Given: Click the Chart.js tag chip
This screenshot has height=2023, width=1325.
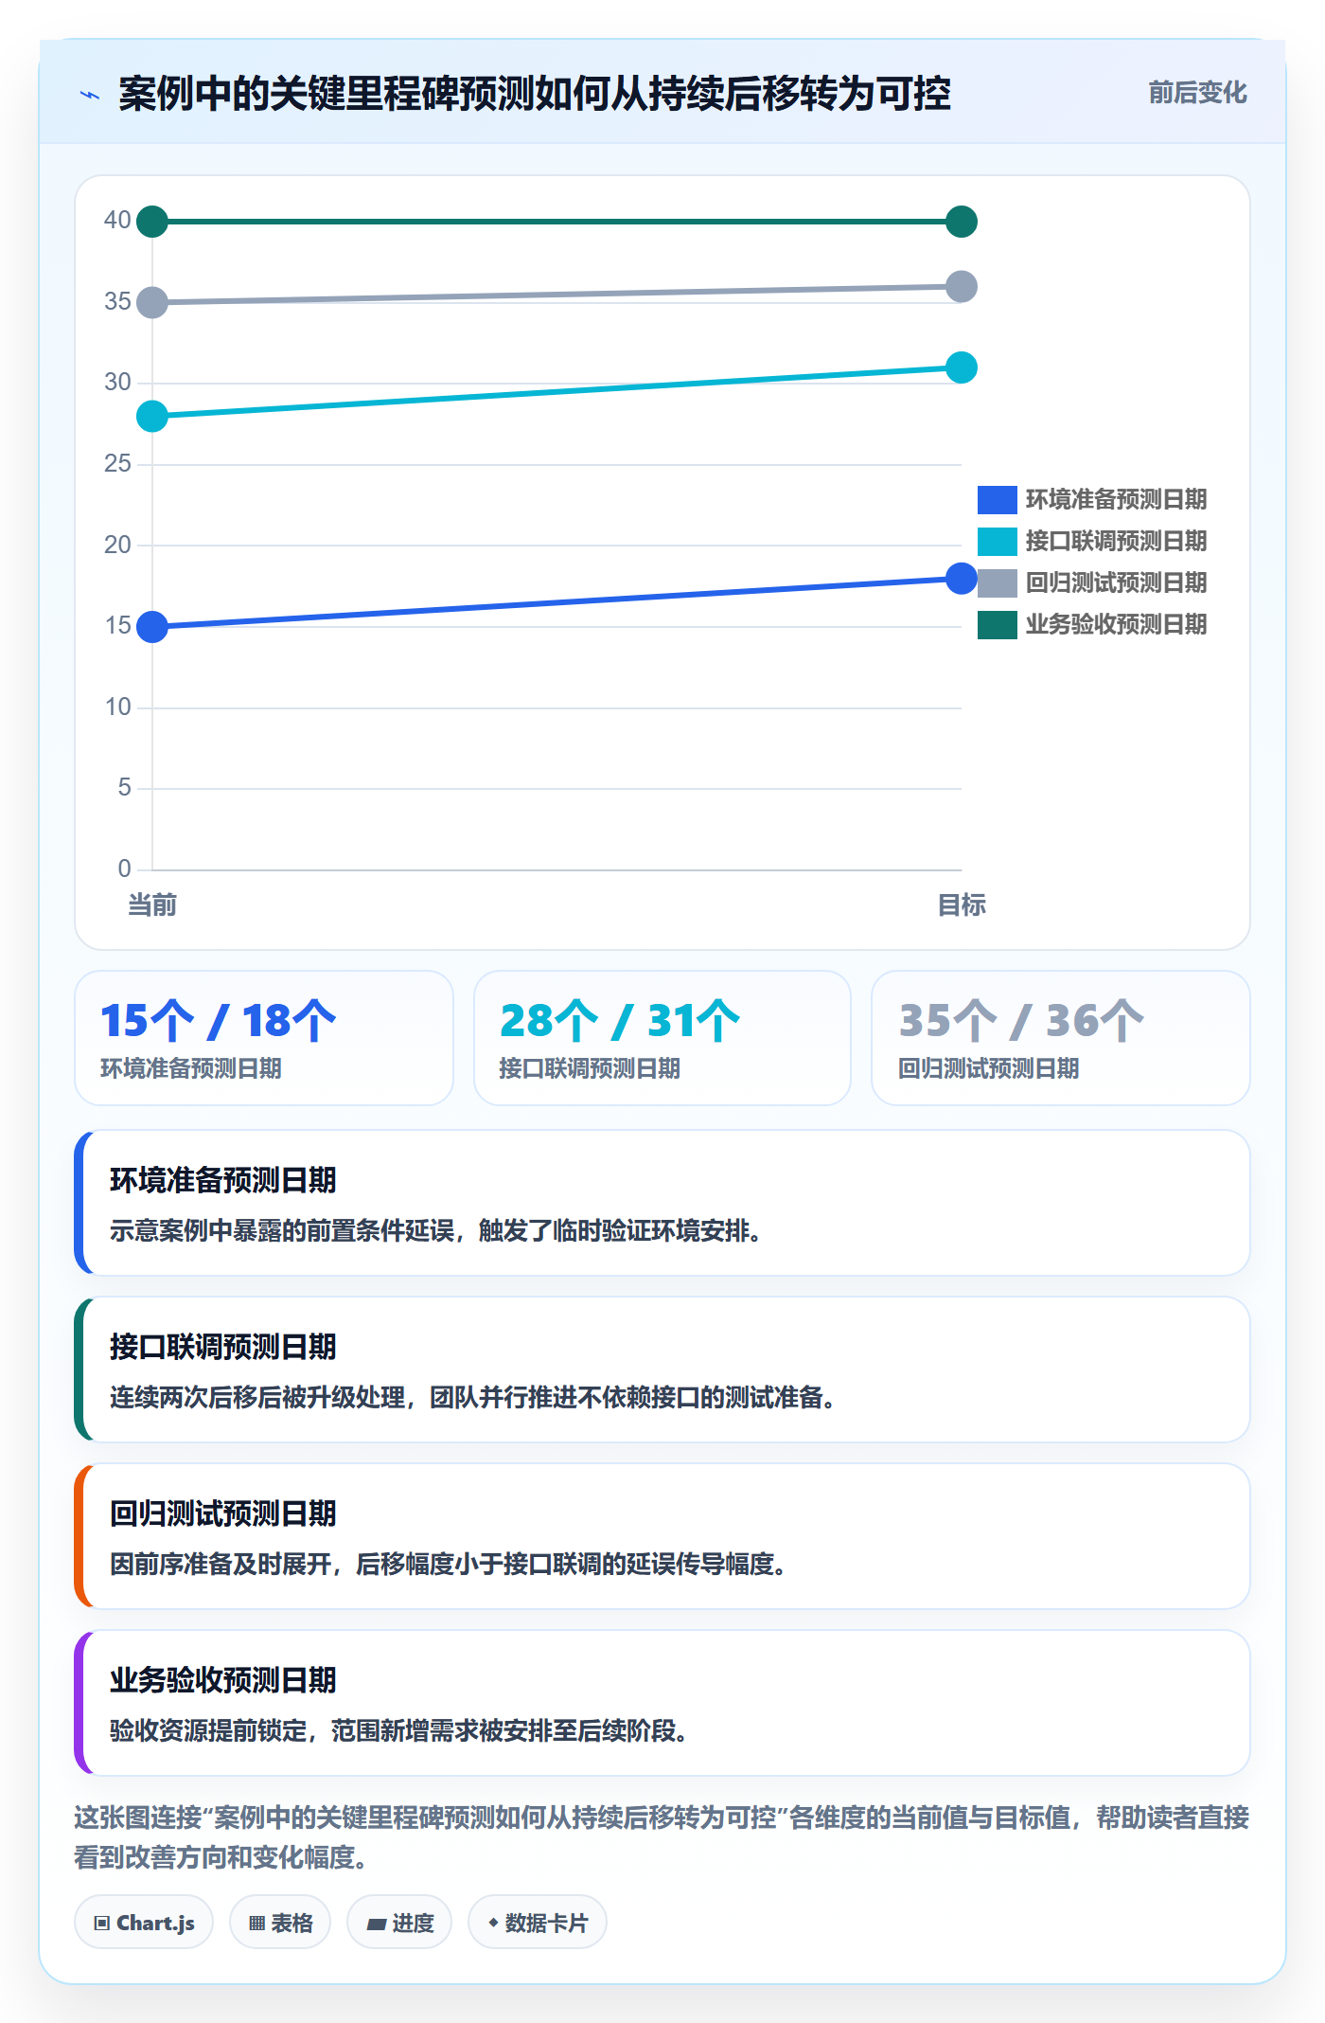Looking at the screenshot, I should pos(144,1923).
